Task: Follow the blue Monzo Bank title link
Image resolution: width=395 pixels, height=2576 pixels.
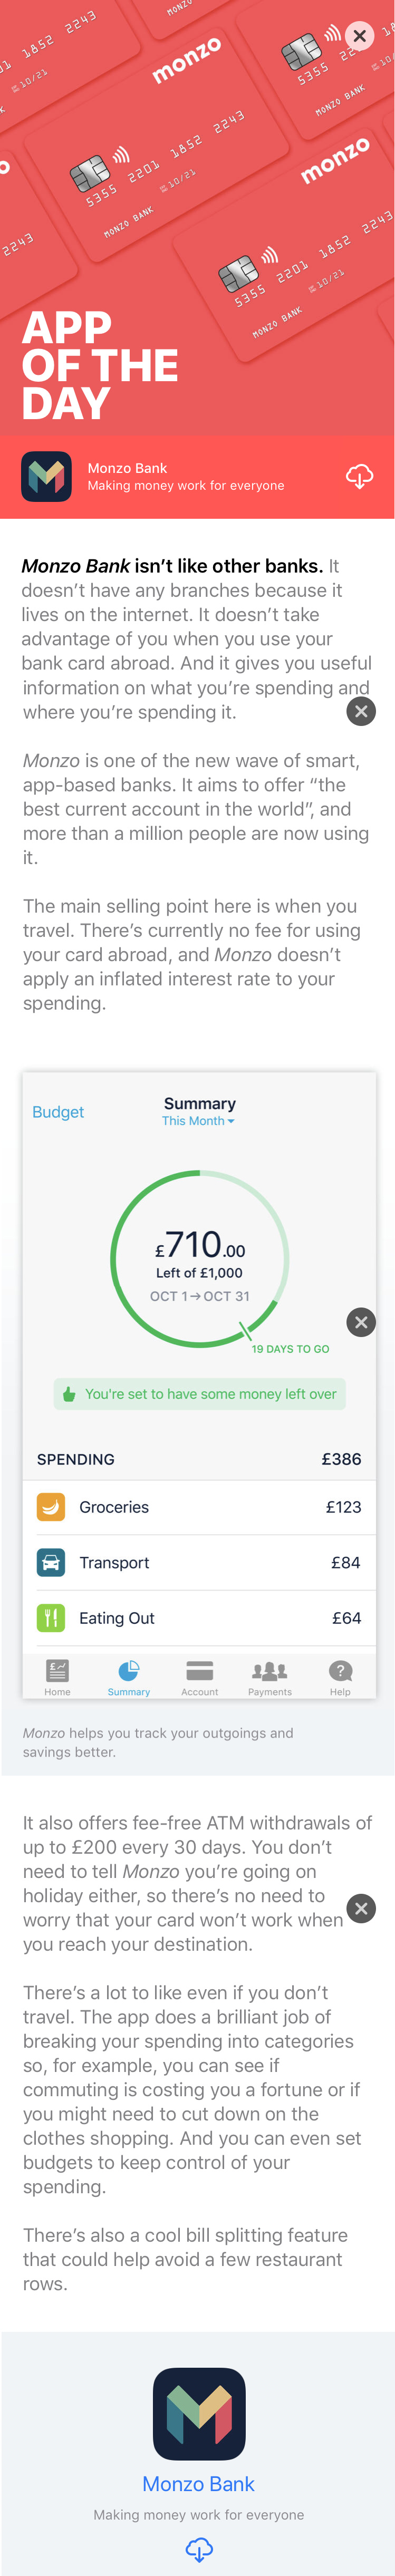Action: (x=198, y=2484)
